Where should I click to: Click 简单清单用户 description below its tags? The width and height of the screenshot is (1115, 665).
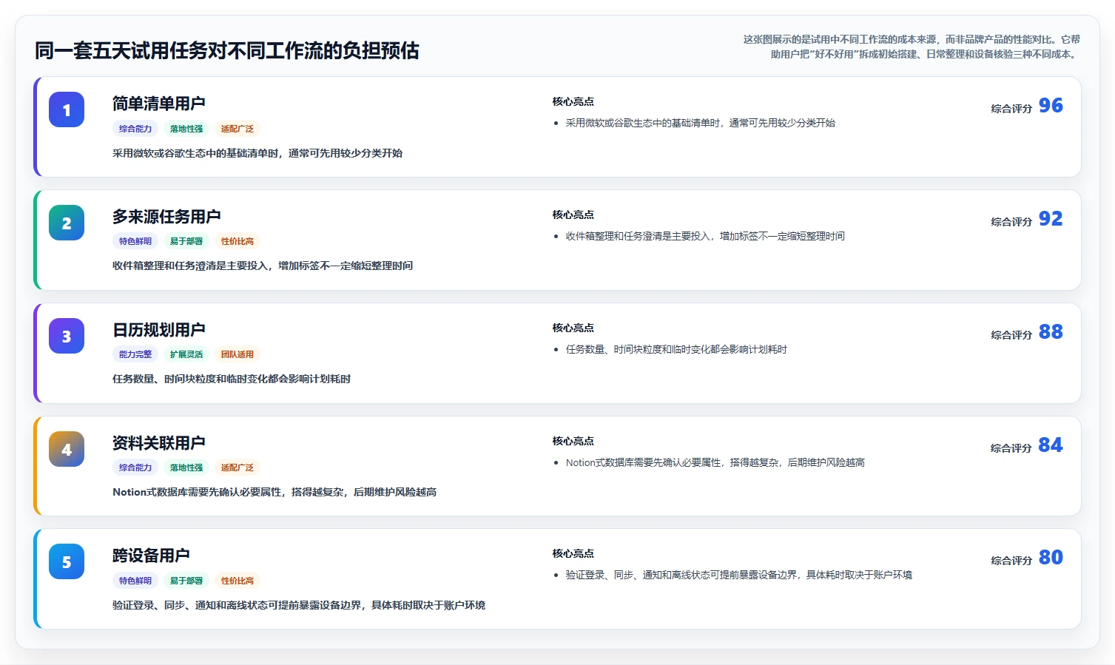[257, 154]
